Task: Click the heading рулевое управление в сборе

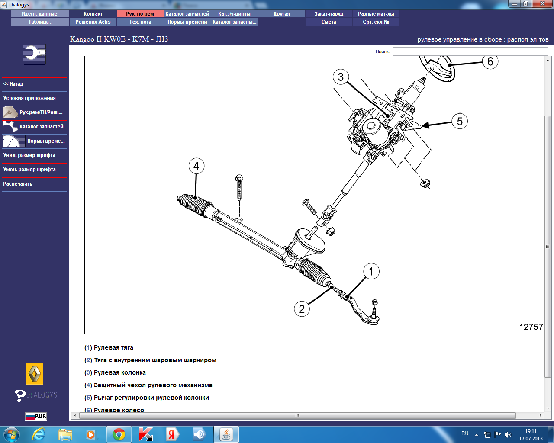Action: pos(460,39)
